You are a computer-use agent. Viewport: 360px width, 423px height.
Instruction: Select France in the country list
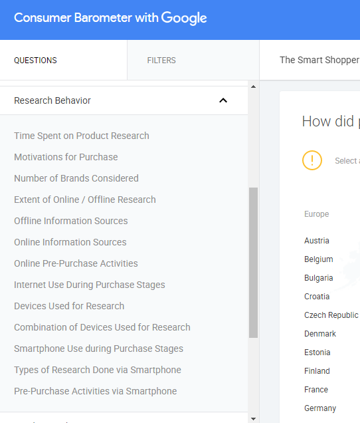point(316,390)
